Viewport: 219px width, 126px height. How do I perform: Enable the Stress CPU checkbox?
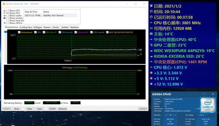pyautogui.click(x=8, y=11)
